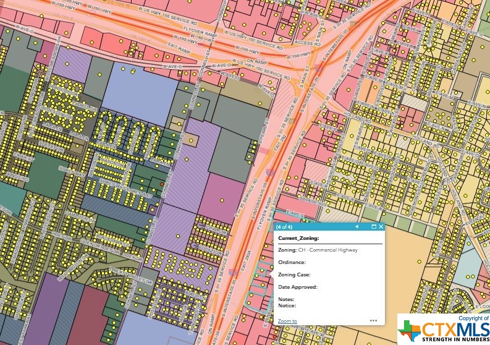Viewport: 490px width, 345px height.
Task: Click the Zoom to link
Action: click(x=287, y=321)
